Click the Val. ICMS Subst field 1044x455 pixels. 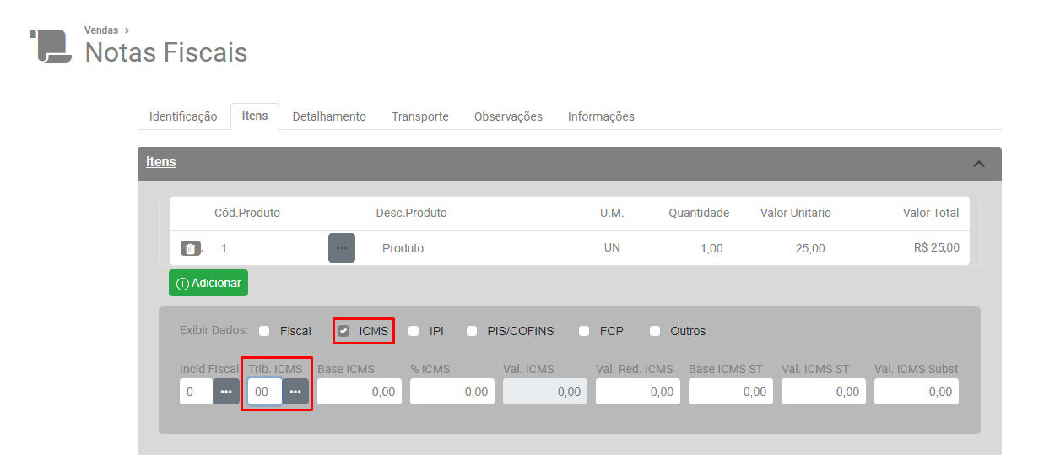coord(917,392)
